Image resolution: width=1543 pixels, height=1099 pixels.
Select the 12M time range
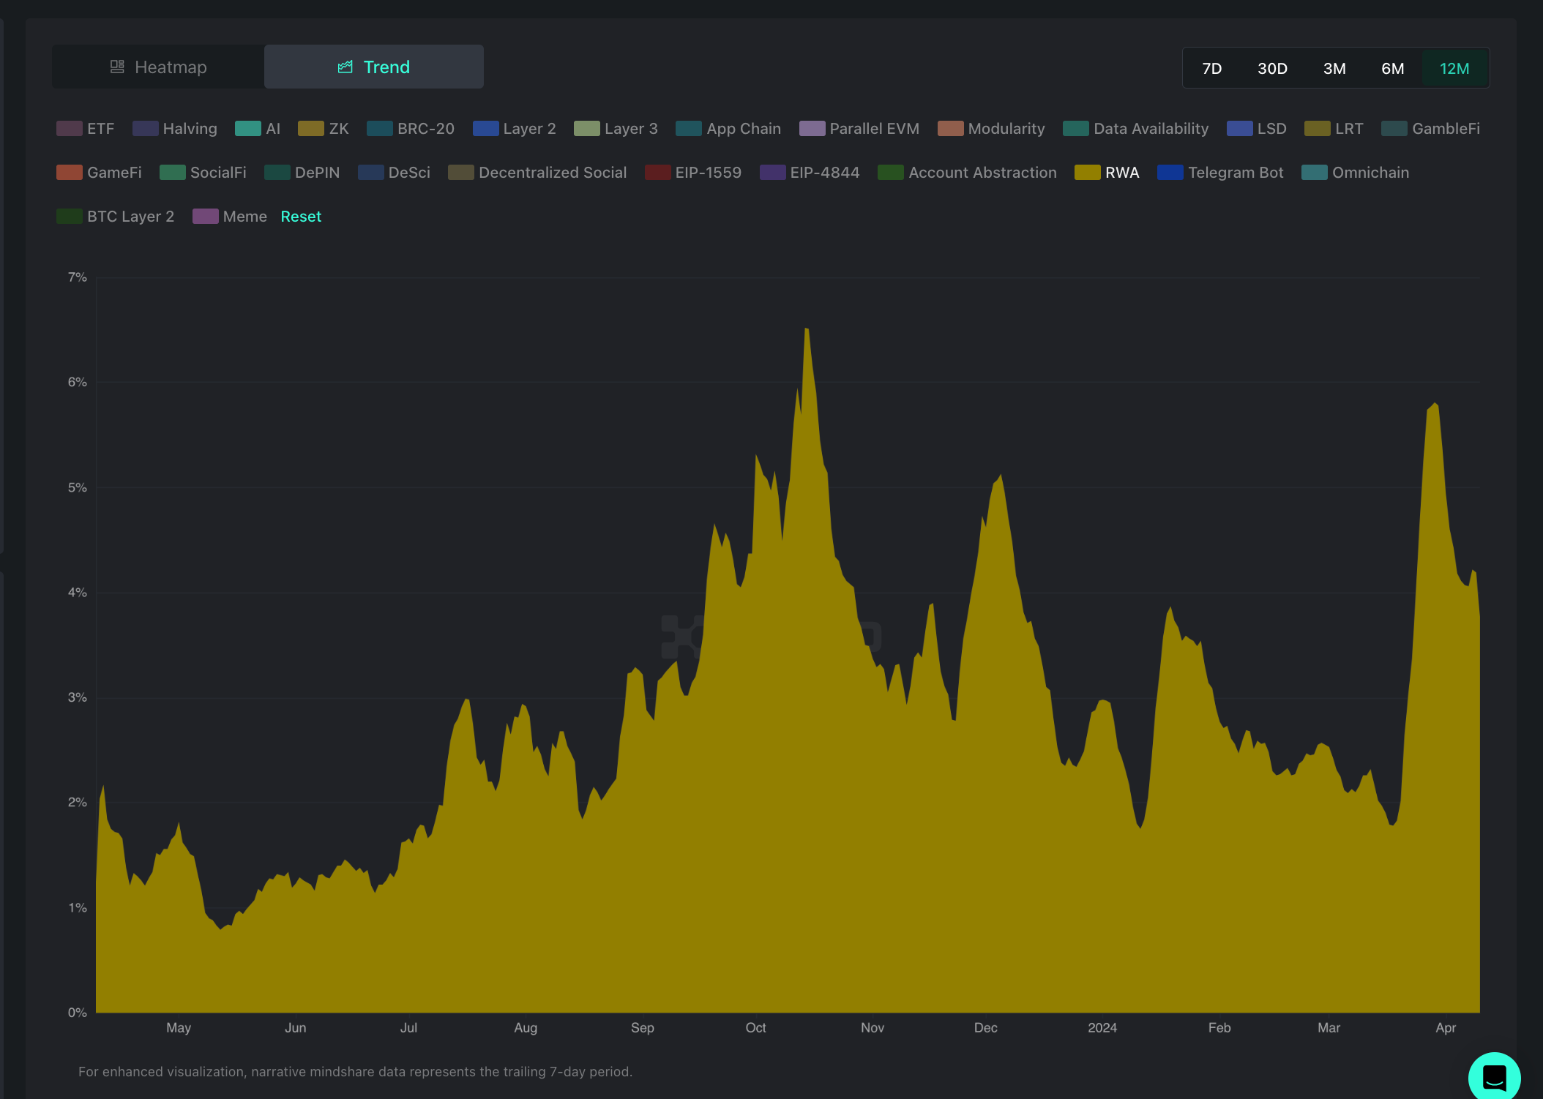coord(1454,69)
